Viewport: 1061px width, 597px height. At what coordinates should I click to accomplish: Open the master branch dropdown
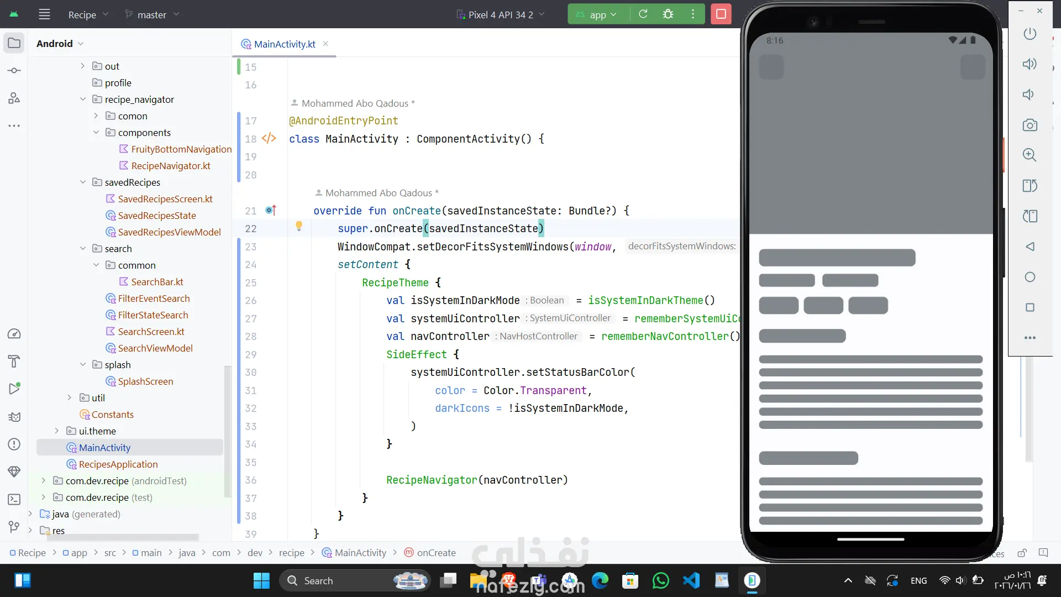pyautogui.click(x=152, y=14)
